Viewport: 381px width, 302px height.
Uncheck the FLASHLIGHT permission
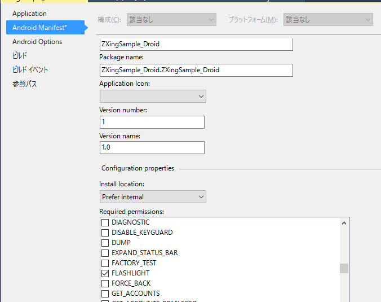pos(105,274)
